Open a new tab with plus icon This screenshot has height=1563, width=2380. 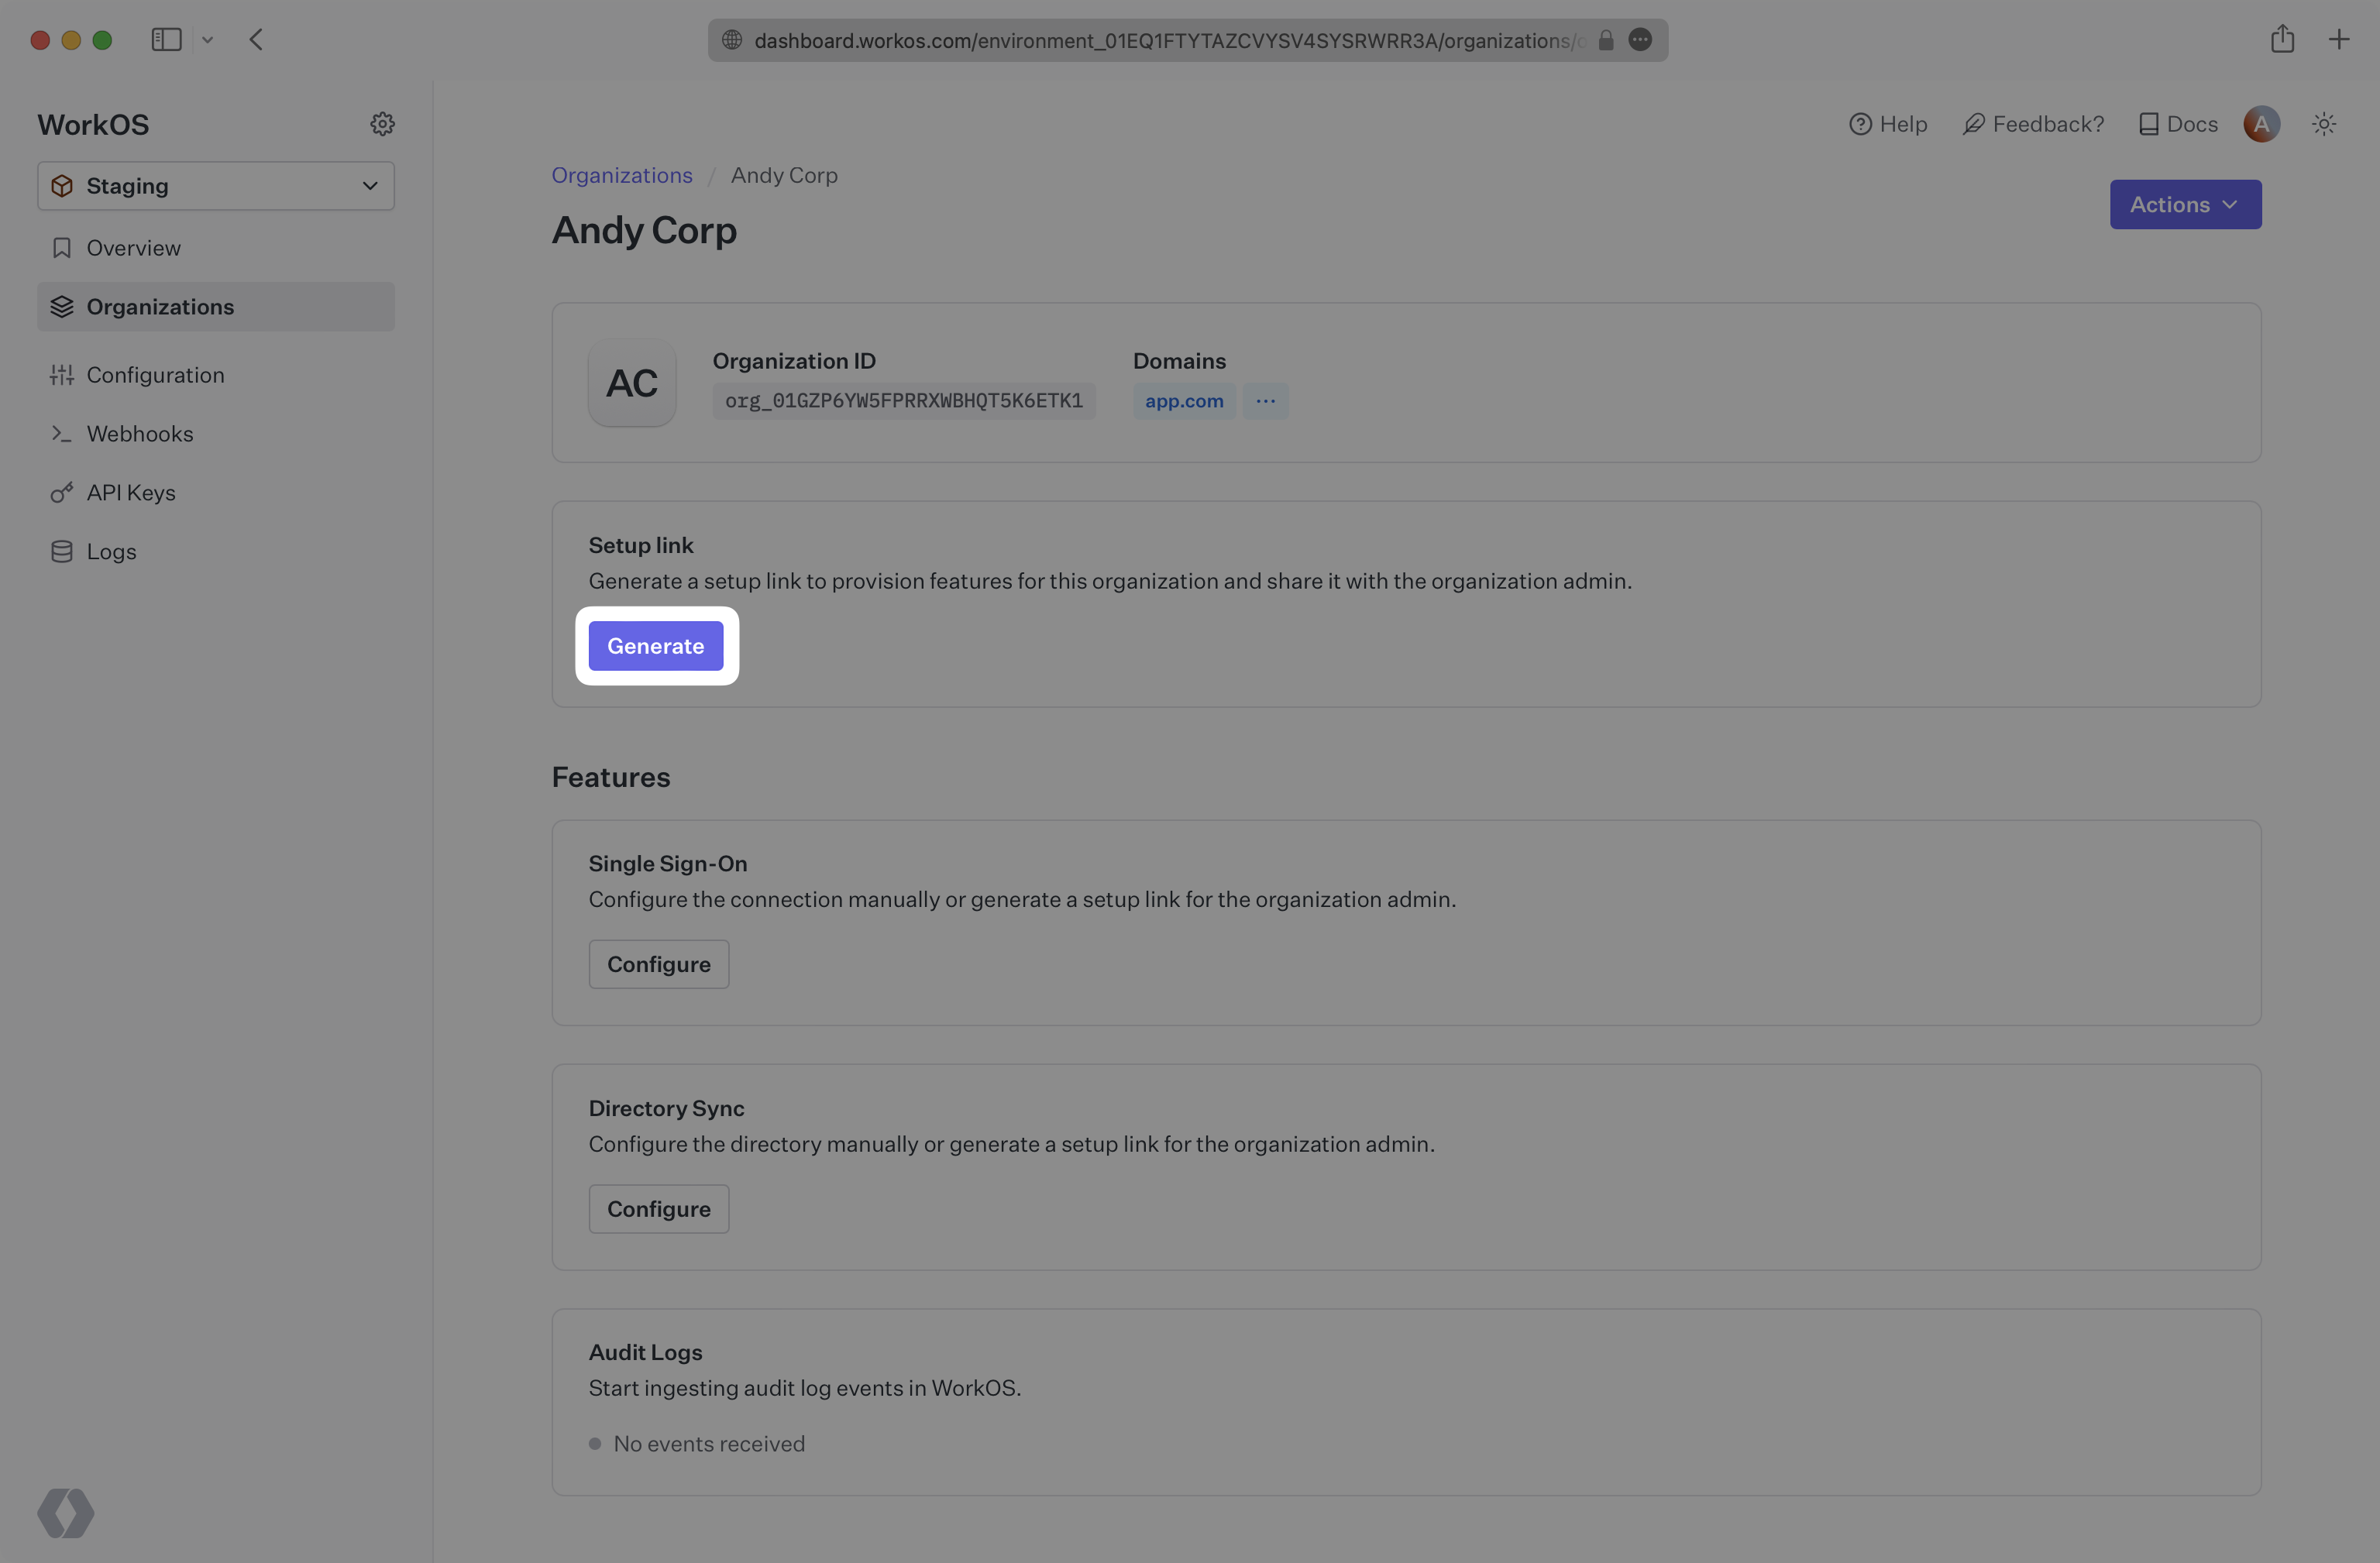(x=2338, y=40)
